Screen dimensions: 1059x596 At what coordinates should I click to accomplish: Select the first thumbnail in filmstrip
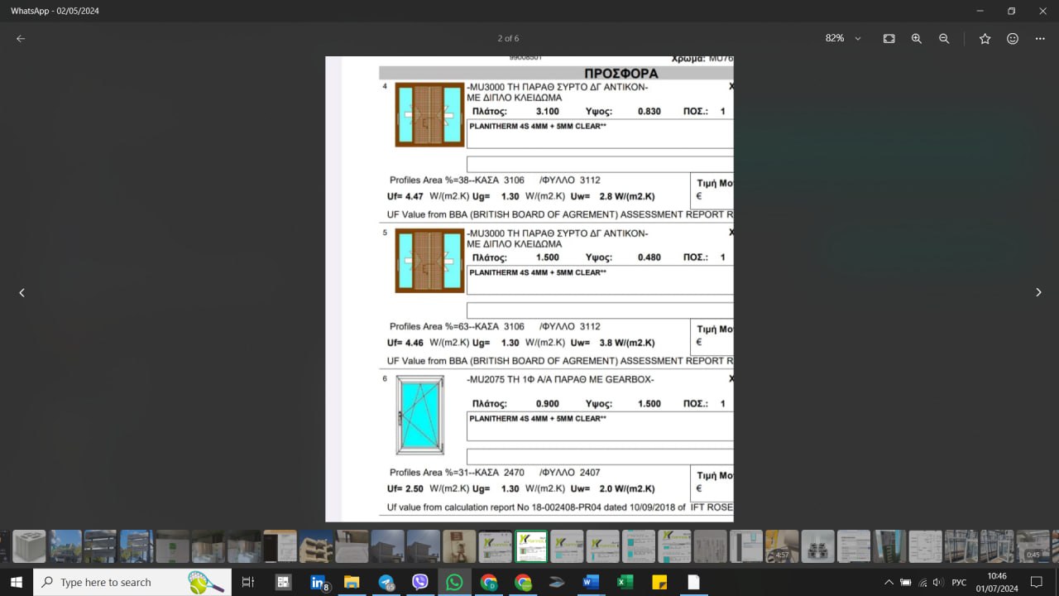click(29, 546)
